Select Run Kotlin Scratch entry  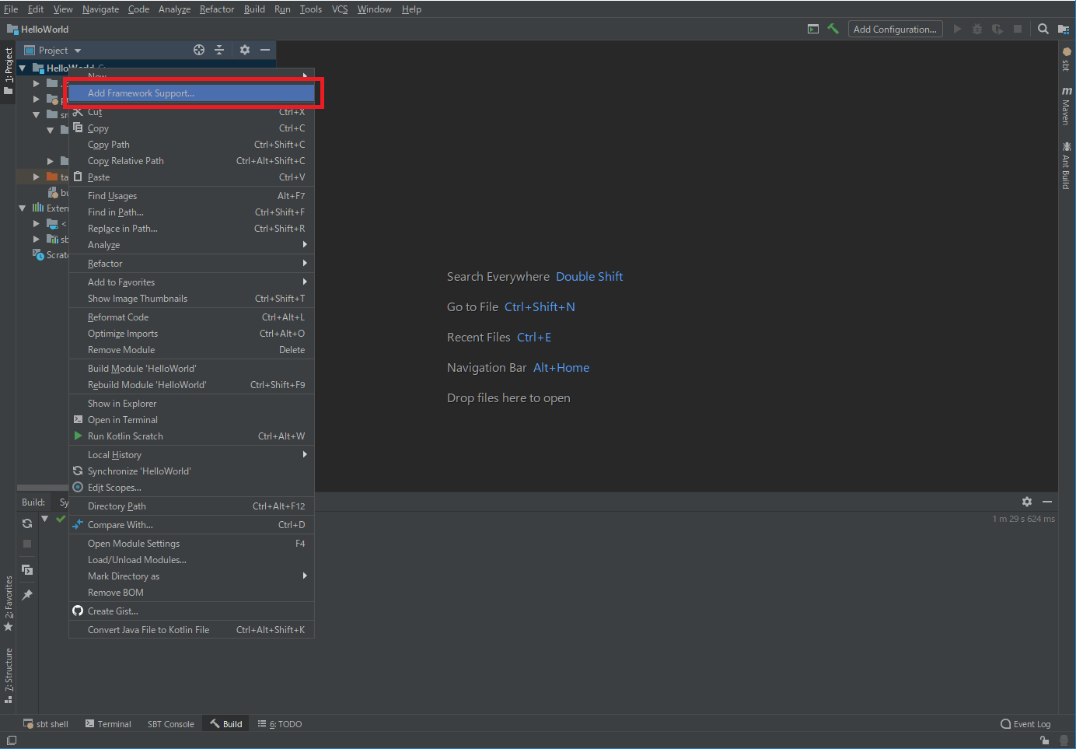(191, 436)
